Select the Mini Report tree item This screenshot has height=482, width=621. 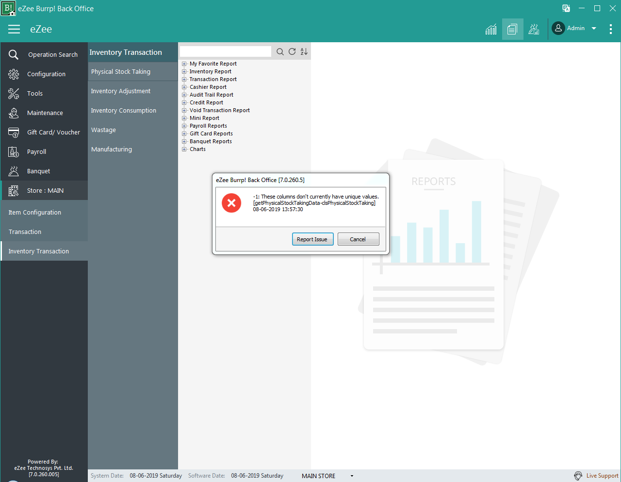pos(204,118)
